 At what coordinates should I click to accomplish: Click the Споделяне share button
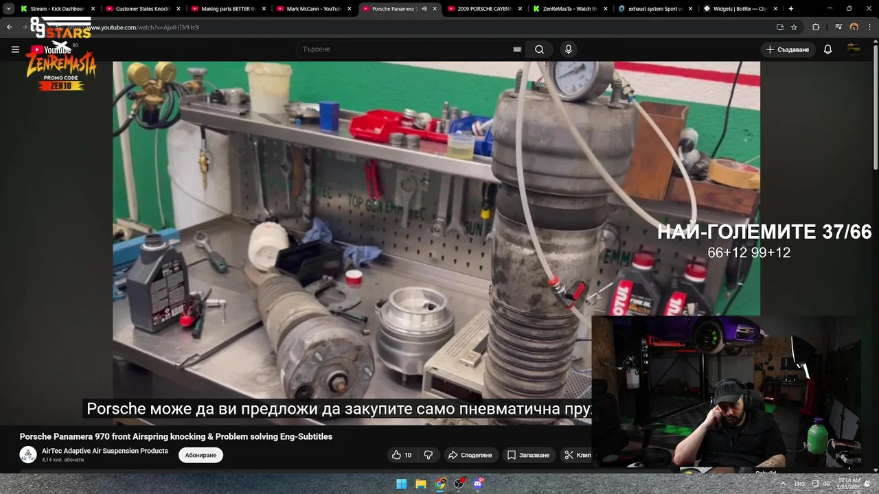[470, 455]
